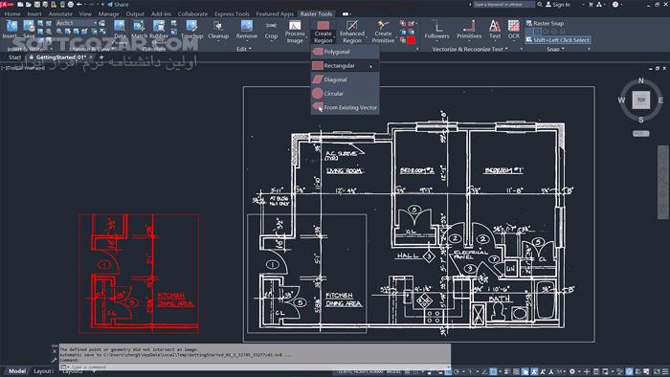Toggle Shift+Left Click Select
This screenshot has width=670, height=377.
pos(558,39)
